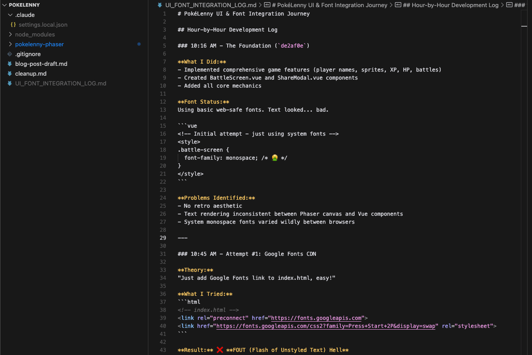Screen dimensions: 532x355
Task: Click the '**Problems Identified:**' text
Action: click(x=216, y=198)
